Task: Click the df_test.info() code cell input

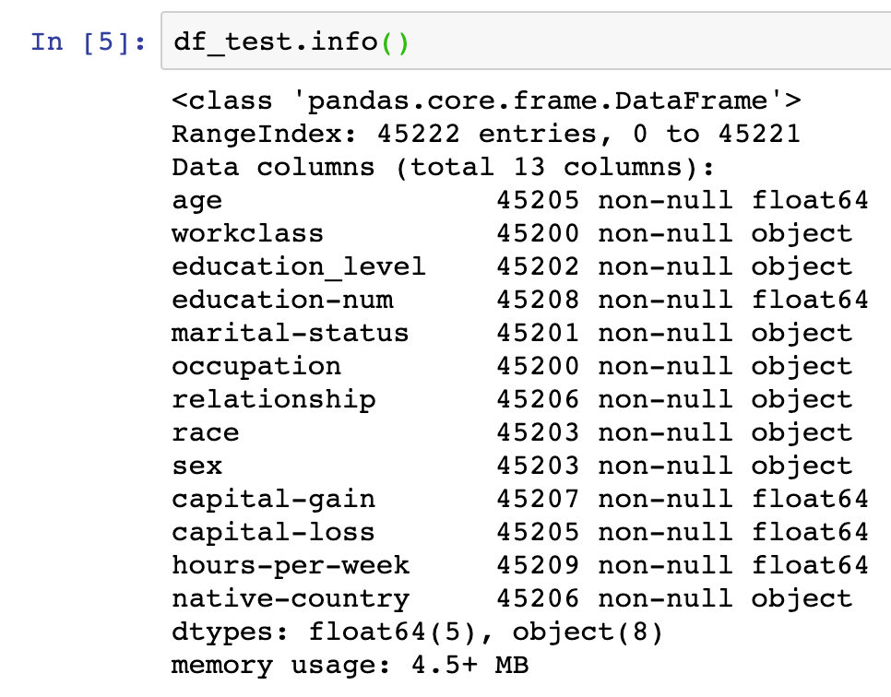Action: click(526, 41)
